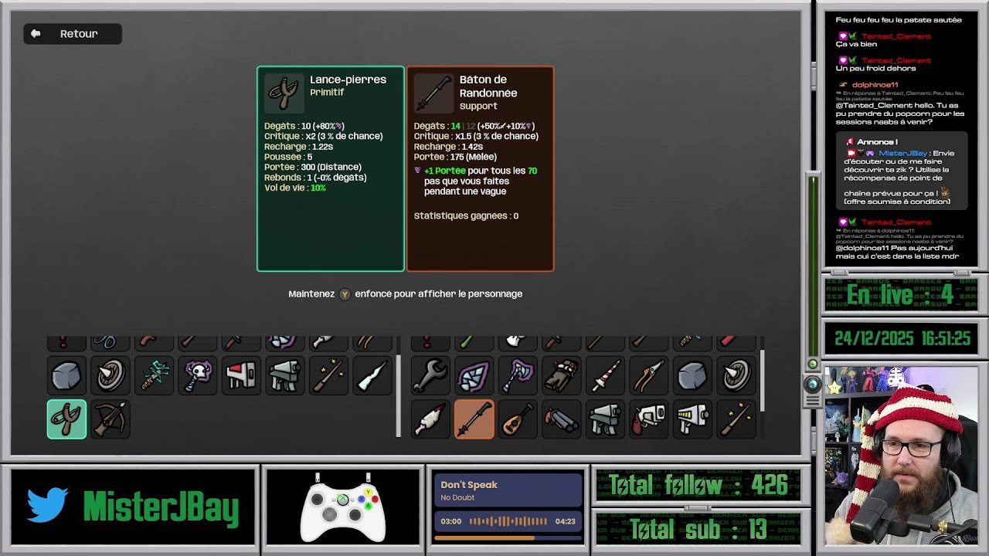Click the Annonce ! chat header

point(877,142)
